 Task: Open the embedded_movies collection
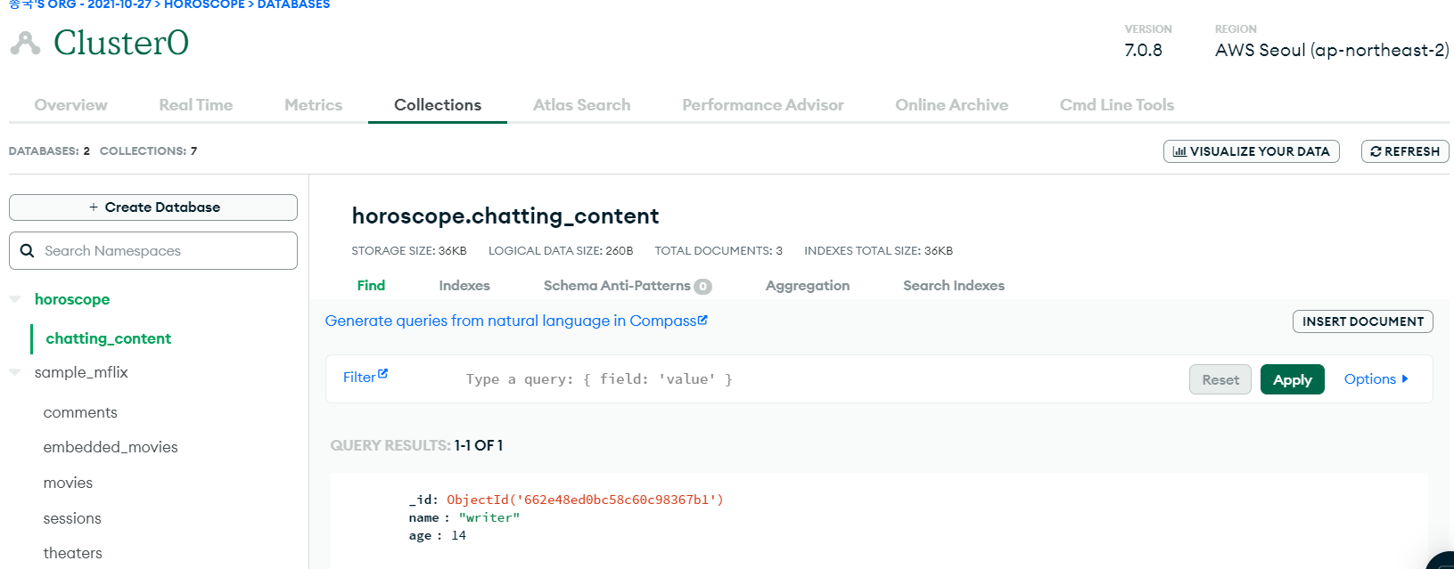(x=111, y=447)
